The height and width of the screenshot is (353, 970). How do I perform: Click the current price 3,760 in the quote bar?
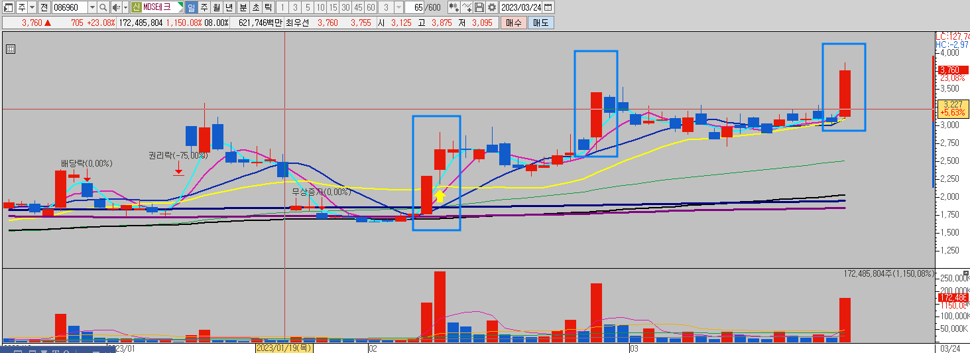[x=32, y=23]
